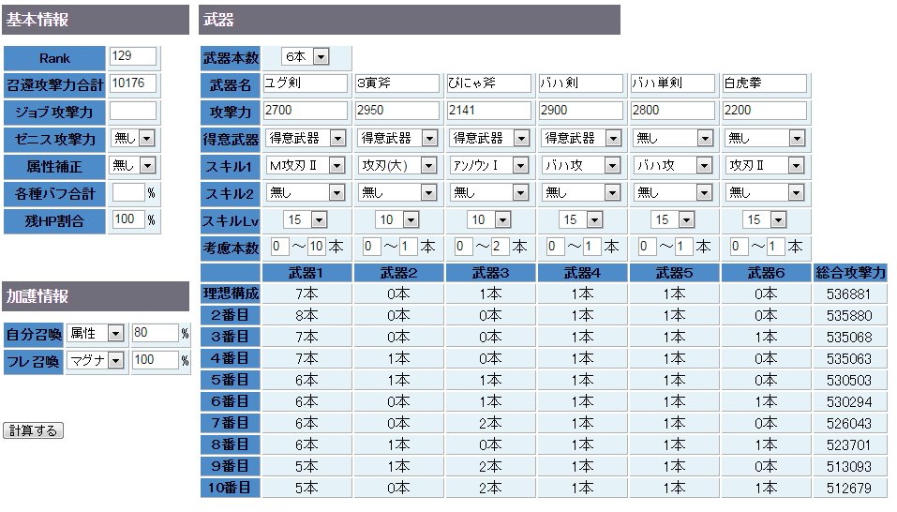Image resolution: width=897 pixels, height=512 pixels.
Task: Click the 10番目 row label
Action: tap(231, 488)
